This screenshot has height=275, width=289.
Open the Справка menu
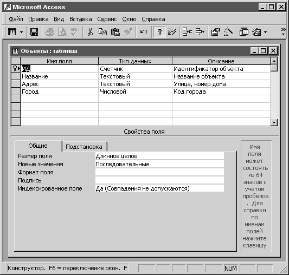pyautogui.click(x=153, y=19)
